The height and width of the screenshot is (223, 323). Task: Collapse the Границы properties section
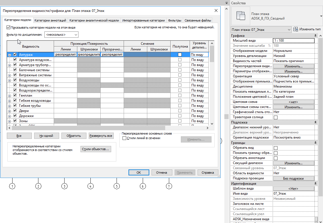(x=315, y=143)
